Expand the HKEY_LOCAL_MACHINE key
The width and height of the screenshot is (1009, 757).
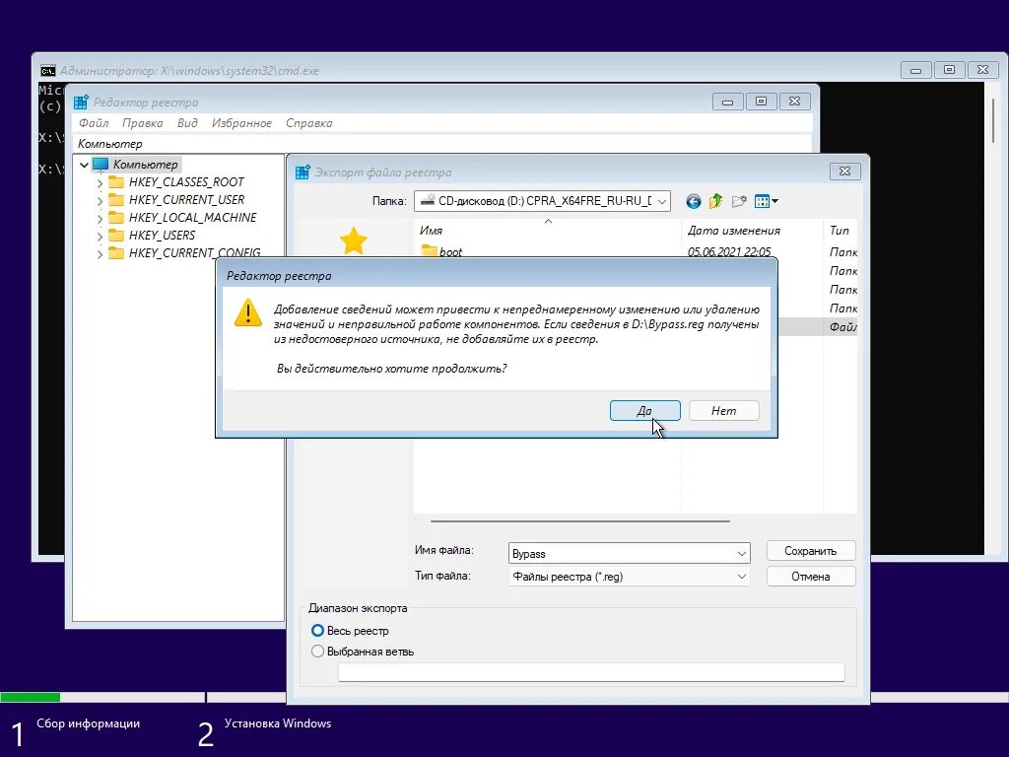tap(100, 218)
